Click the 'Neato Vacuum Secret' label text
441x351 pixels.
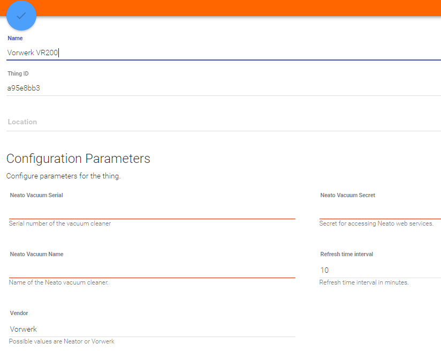(348, 196)
